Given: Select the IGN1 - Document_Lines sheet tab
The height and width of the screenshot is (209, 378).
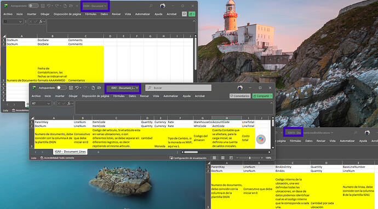Looking at the screenshot, I should pyautogui.click(x=70, y=152).
